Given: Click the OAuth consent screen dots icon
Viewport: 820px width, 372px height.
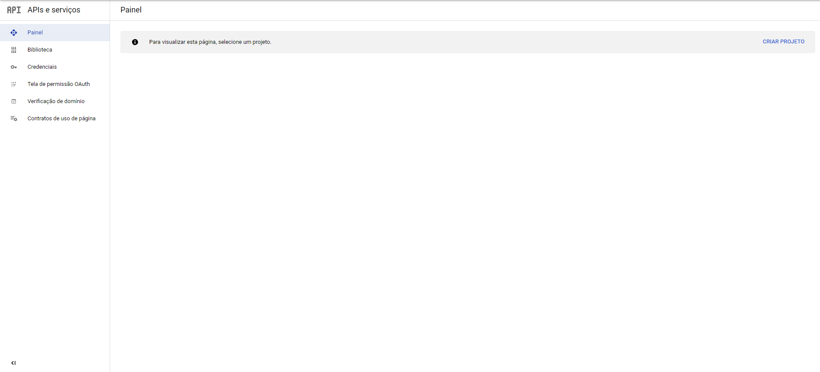Looking at the screenshot, I should [14, 84].
